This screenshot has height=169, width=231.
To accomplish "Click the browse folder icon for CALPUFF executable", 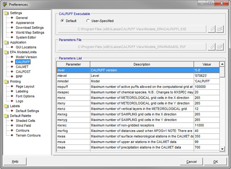I will click(x=220, y=29).
